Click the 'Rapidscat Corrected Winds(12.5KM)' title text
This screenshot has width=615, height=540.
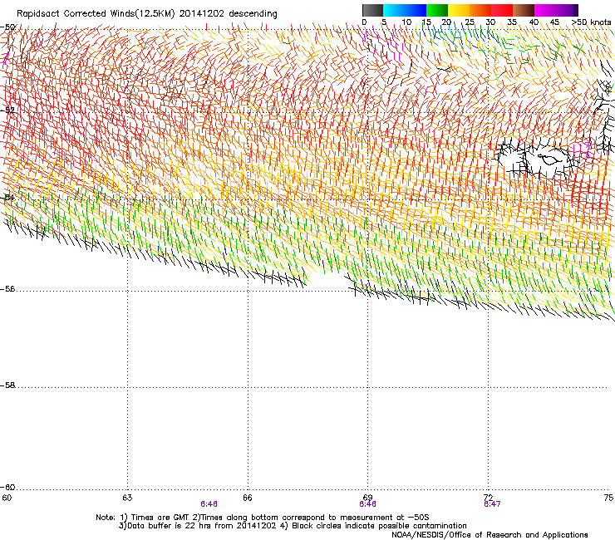pyautogui.click(x=96, y=14)
